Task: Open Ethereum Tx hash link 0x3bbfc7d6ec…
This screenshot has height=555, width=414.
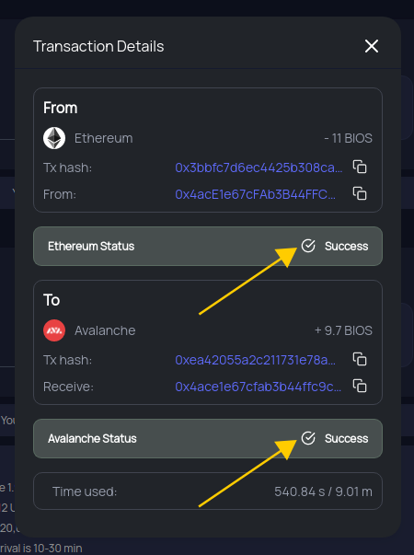Action: click(x=259, y=168)
